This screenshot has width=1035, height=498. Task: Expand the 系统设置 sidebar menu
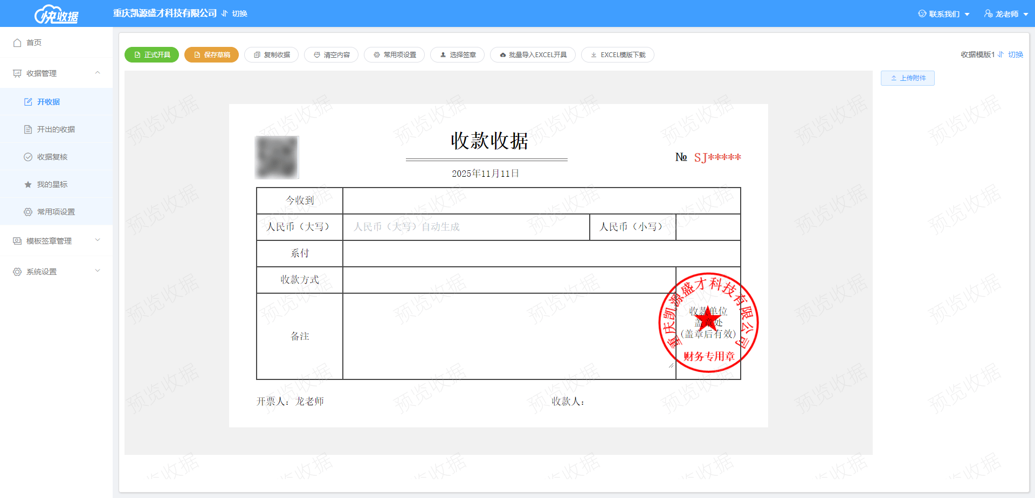[98, 271]
